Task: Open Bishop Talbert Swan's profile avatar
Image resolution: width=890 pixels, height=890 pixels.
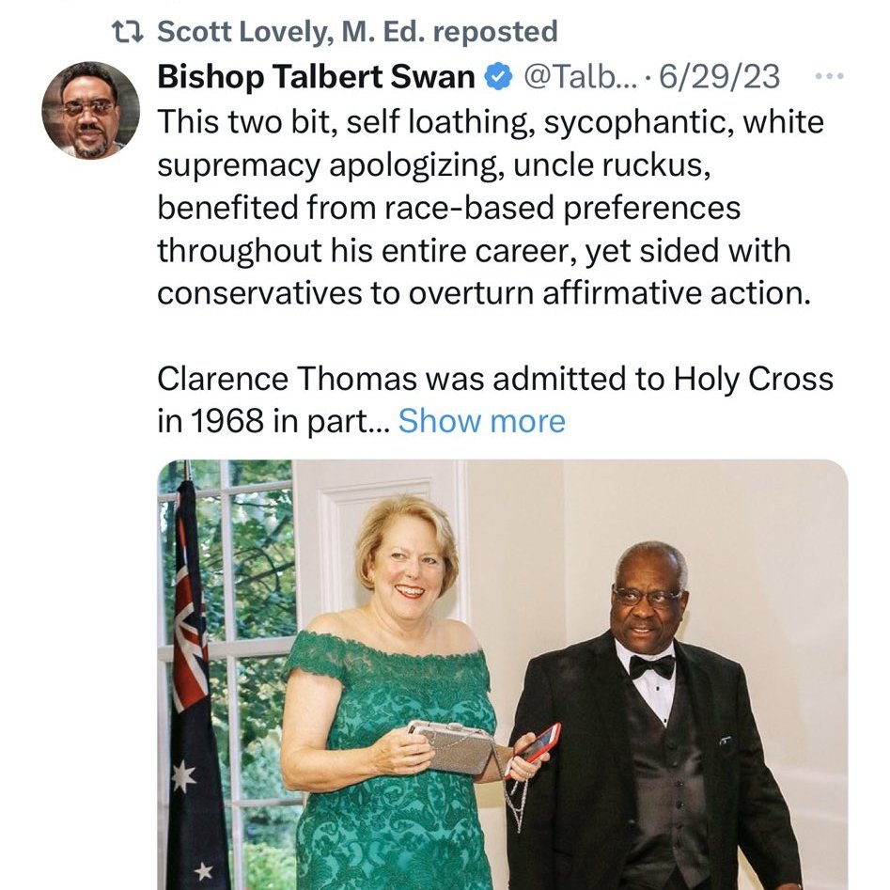Action: (90, 110)
